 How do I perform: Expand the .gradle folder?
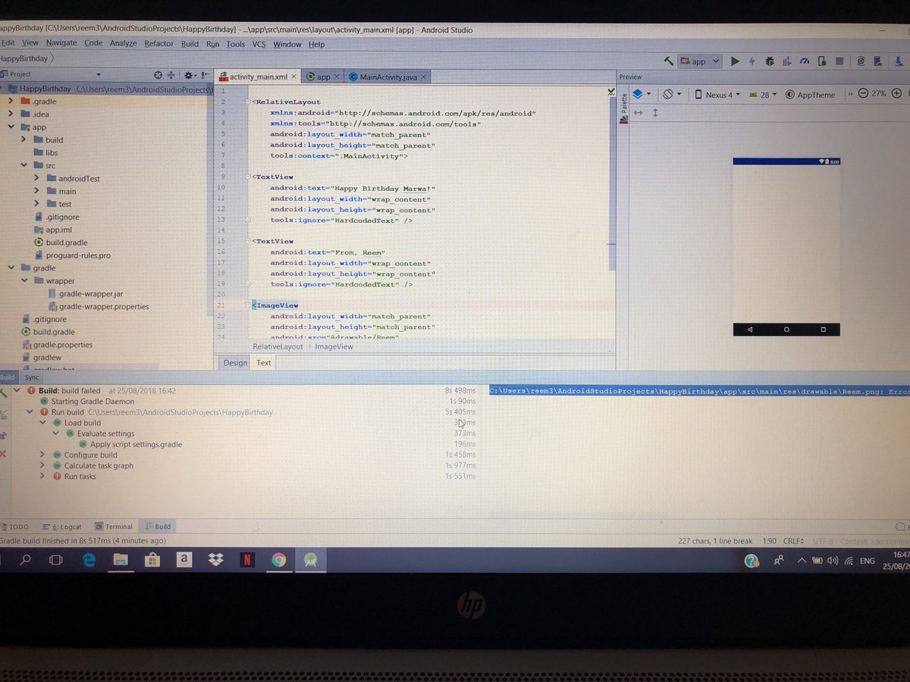coord(11,101)
